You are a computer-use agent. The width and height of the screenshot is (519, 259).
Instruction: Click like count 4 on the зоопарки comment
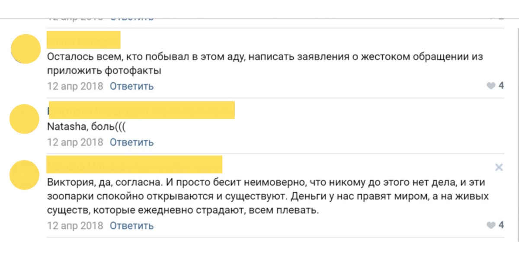pyautogui.click(x=501, y=225)
